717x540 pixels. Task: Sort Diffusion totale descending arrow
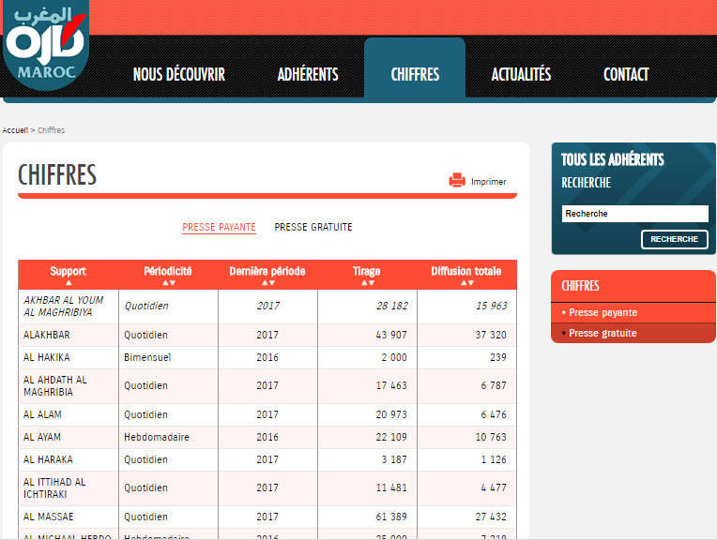[x=470, y=283]
